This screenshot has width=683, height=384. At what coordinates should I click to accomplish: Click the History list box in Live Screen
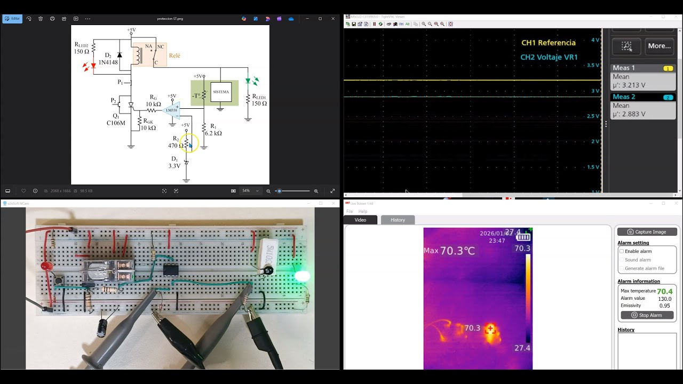(x=647, y=352)
